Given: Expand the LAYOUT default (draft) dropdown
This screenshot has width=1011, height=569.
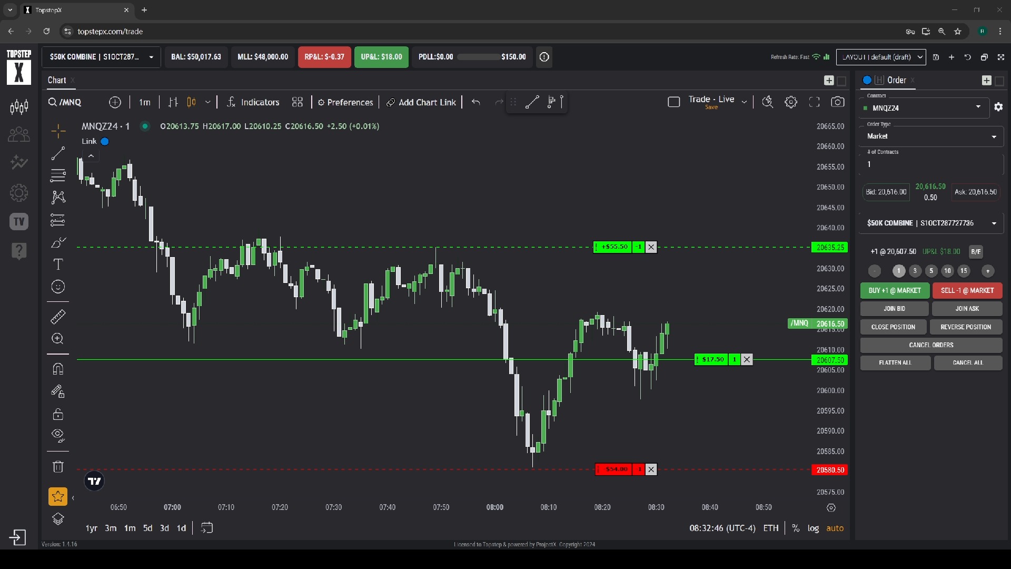Looking at the screenshot, I should coord(881,57).
